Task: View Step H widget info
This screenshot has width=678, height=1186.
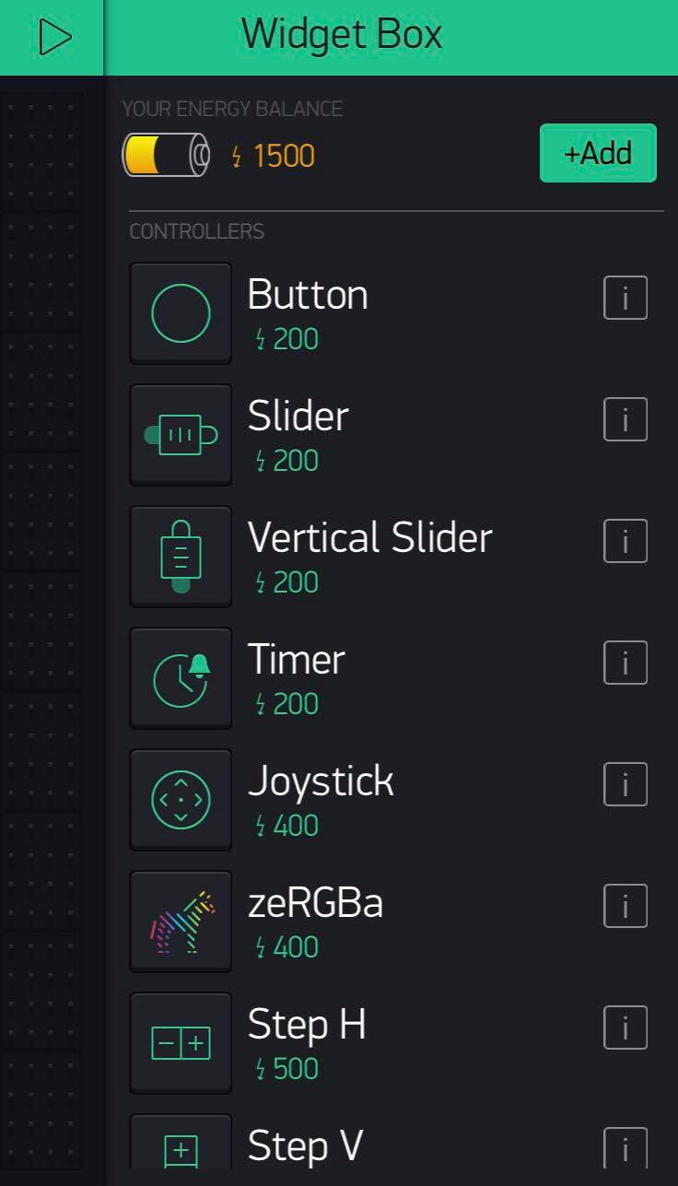Action: [x=625, y=1027]
